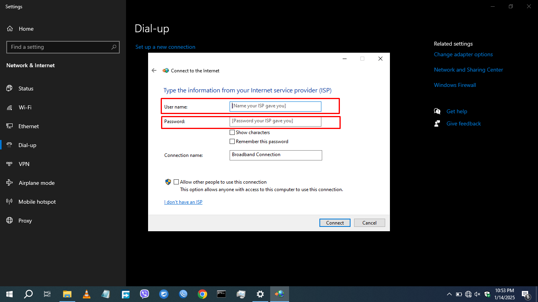Click the Home icon in Settings sidebar

[x=10, y=29]
